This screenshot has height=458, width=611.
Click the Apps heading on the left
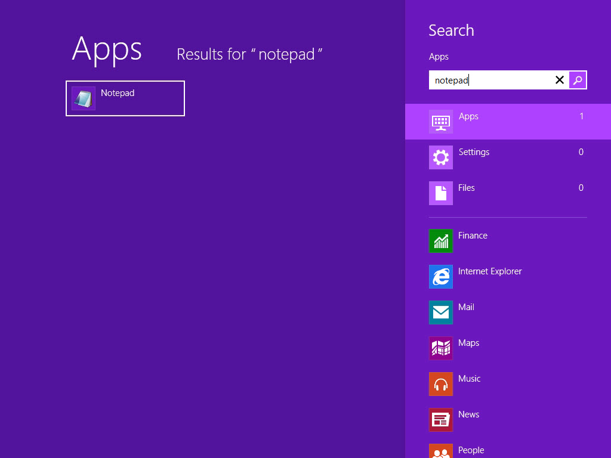point(107,51)
